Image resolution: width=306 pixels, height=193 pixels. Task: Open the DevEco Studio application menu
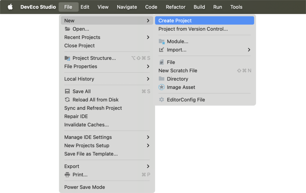38,7
